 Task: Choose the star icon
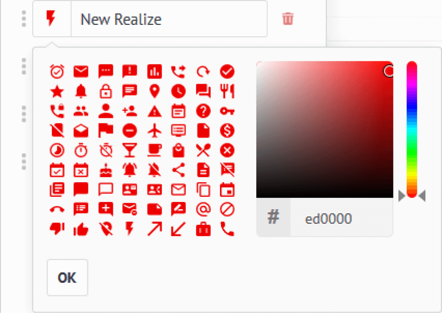click(57, 91)
